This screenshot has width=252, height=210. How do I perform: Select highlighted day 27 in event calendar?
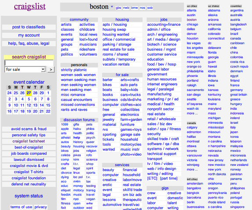tap(29, 93)
